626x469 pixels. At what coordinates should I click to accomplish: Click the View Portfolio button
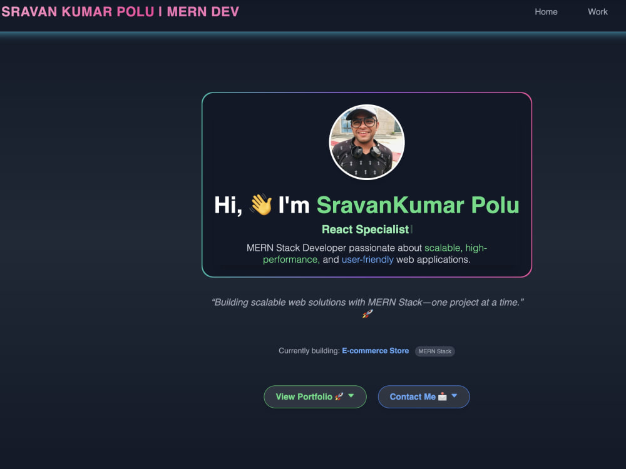[x=315, y=396]
